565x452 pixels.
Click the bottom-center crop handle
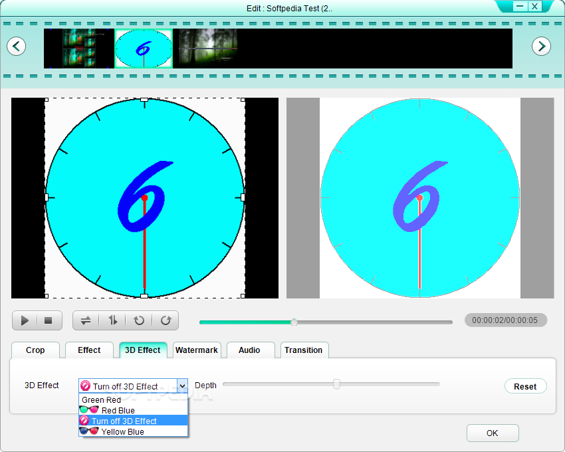(x=144, y=296)
